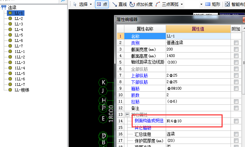Image resolution: width=245 pixels, height=147 pixels.
Task: Choose the 直线 line tool
Action: (x=120, y=4)
